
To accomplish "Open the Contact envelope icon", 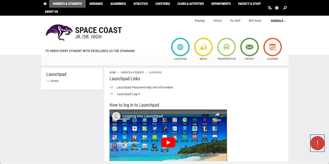I will tap(249, 47).
